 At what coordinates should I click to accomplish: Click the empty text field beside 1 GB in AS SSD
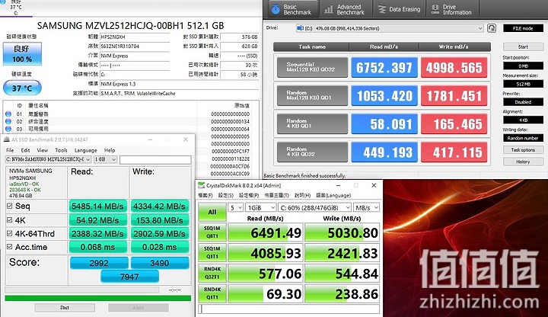click(x=155, y=159)
